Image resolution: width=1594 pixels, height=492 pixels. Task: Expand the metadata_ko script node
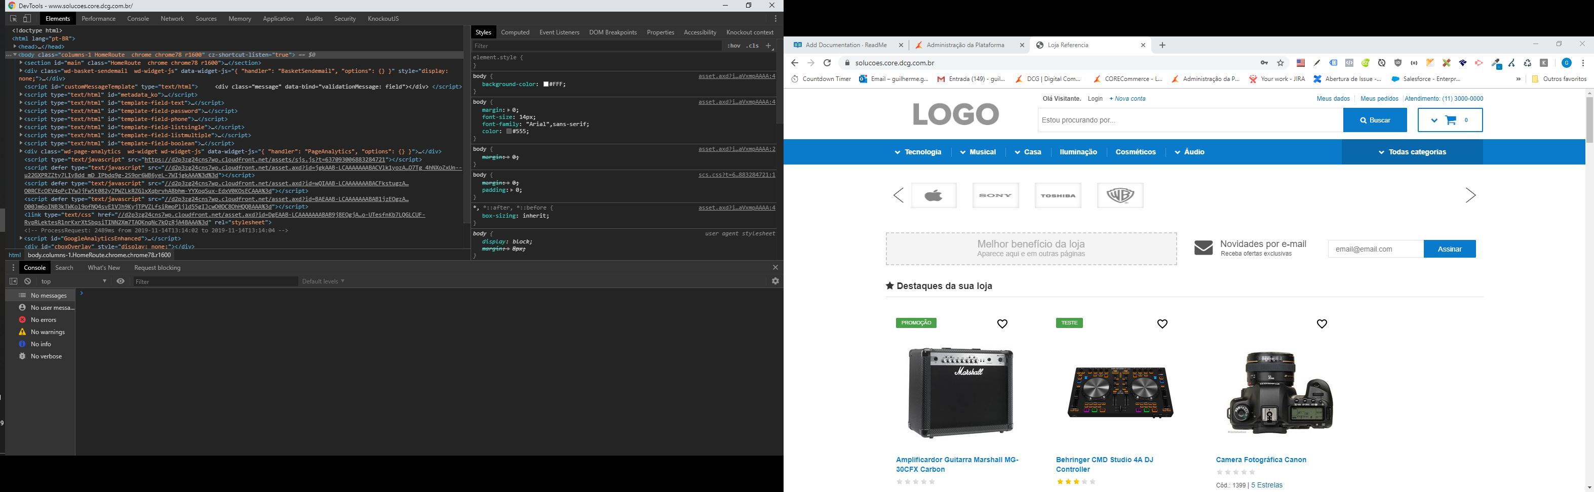point(21,95)
